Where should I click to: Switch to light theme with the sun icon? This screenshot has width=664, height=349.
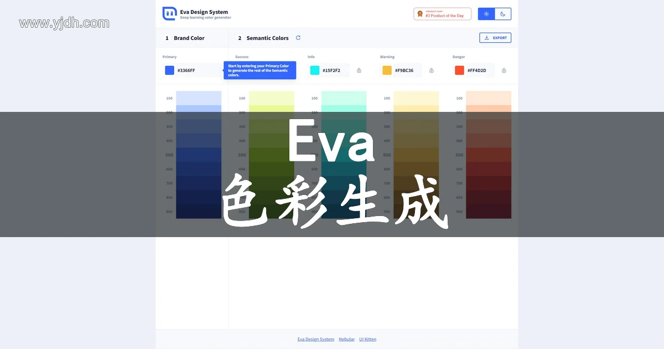pyautogui.click(x=486, y=14)
